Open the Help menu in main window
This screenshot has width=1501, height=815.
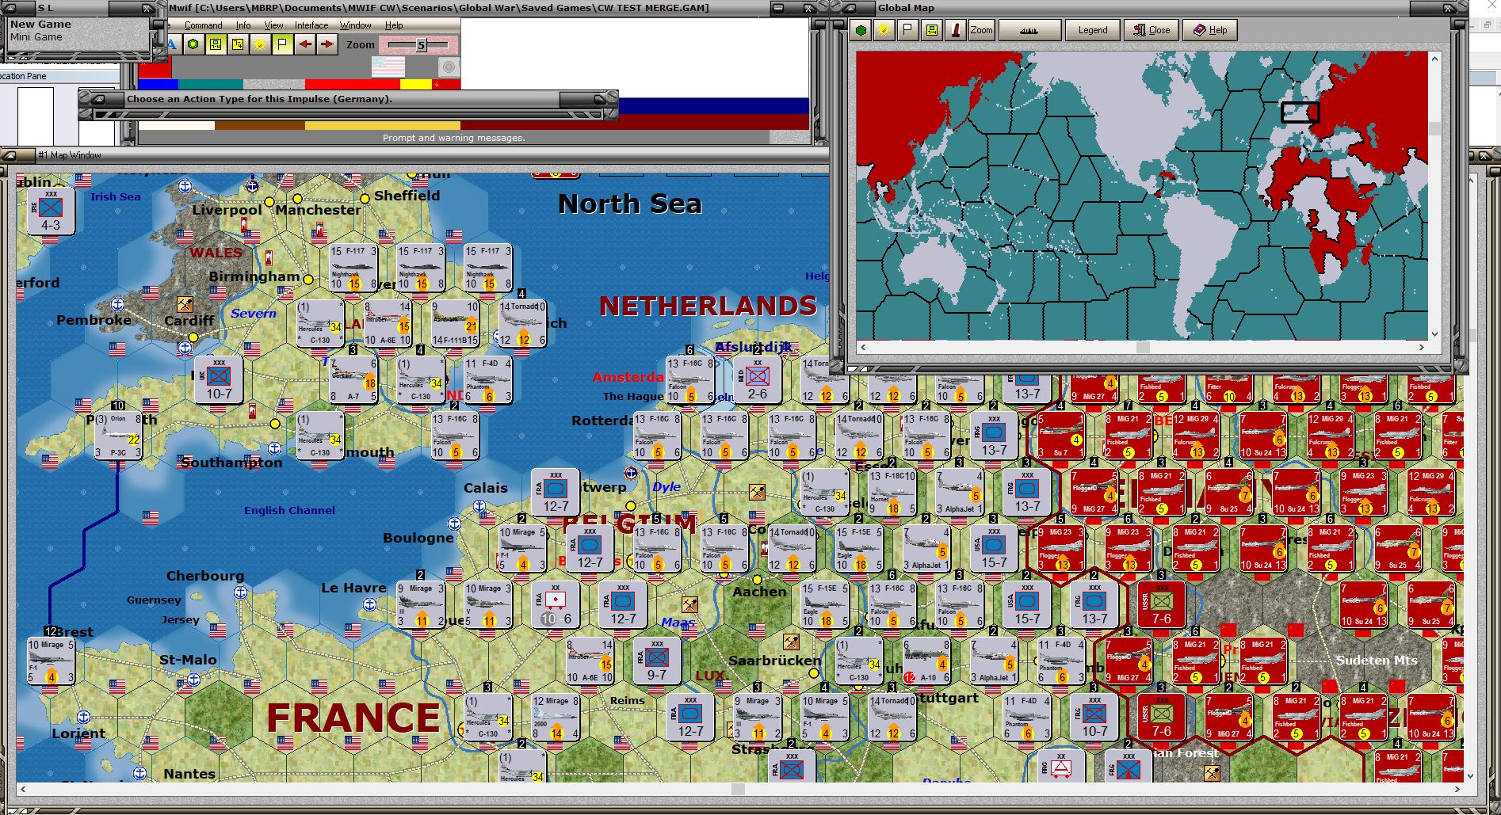pyautogui.click(x=394, y=25)
